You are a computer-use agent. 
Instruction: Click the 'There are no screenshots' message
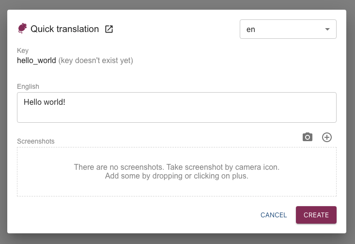tap(176, 167)
